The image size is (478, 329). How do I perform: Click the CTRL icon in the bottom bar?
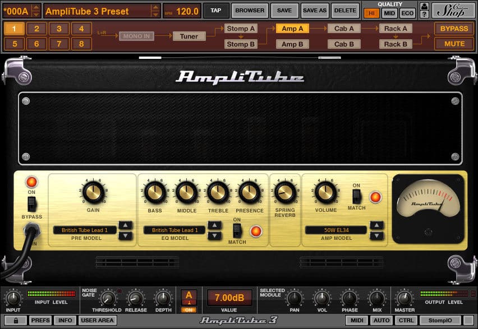pyautogui.click(x=406, y=320)
